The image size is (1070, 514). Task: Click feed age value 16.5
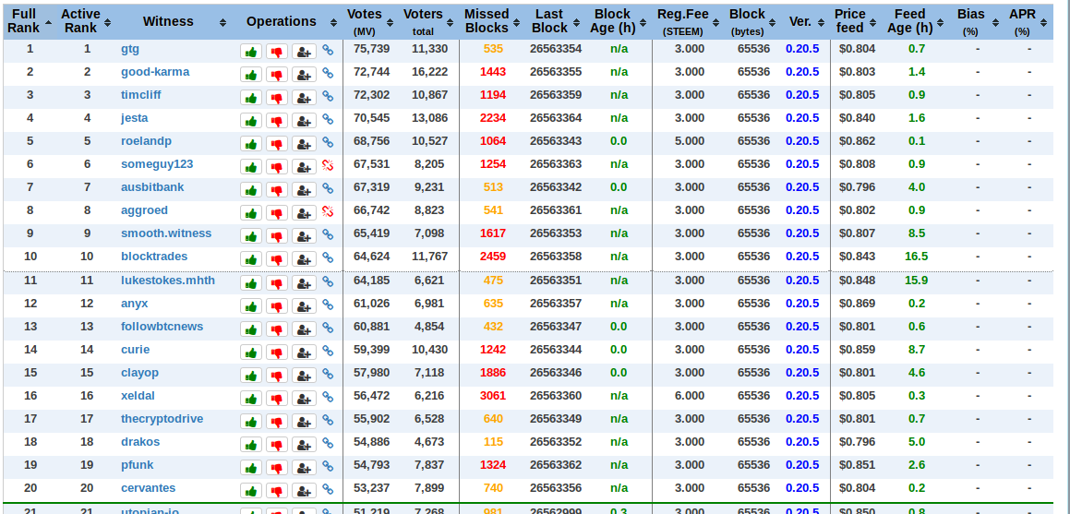click(x=917, y=257)
